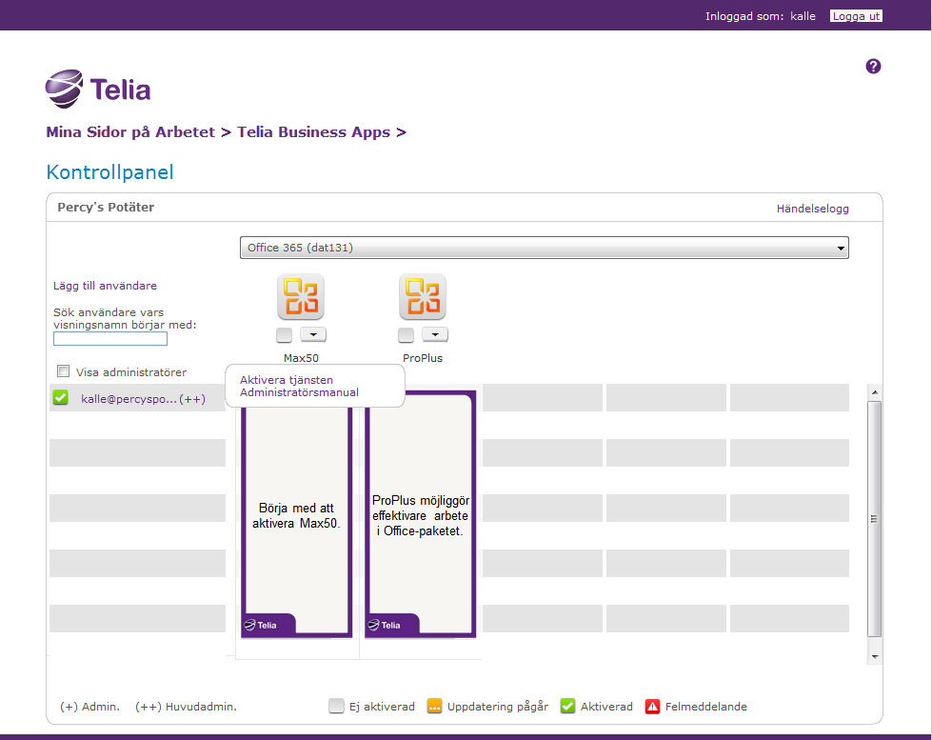932x740 pixels.
Task: Click the 'Inloggad som: kalle' text
Action: [761, 16]
